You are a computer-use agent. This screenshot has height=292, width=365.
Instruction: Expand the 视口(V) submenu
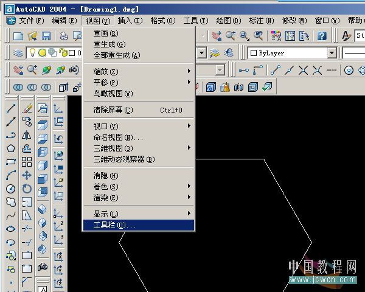[x=139, y=126]
